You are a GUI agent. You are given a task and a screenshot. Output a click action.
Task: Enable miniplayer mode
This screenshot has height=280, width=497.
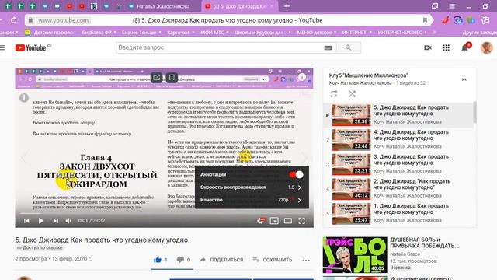274,221
